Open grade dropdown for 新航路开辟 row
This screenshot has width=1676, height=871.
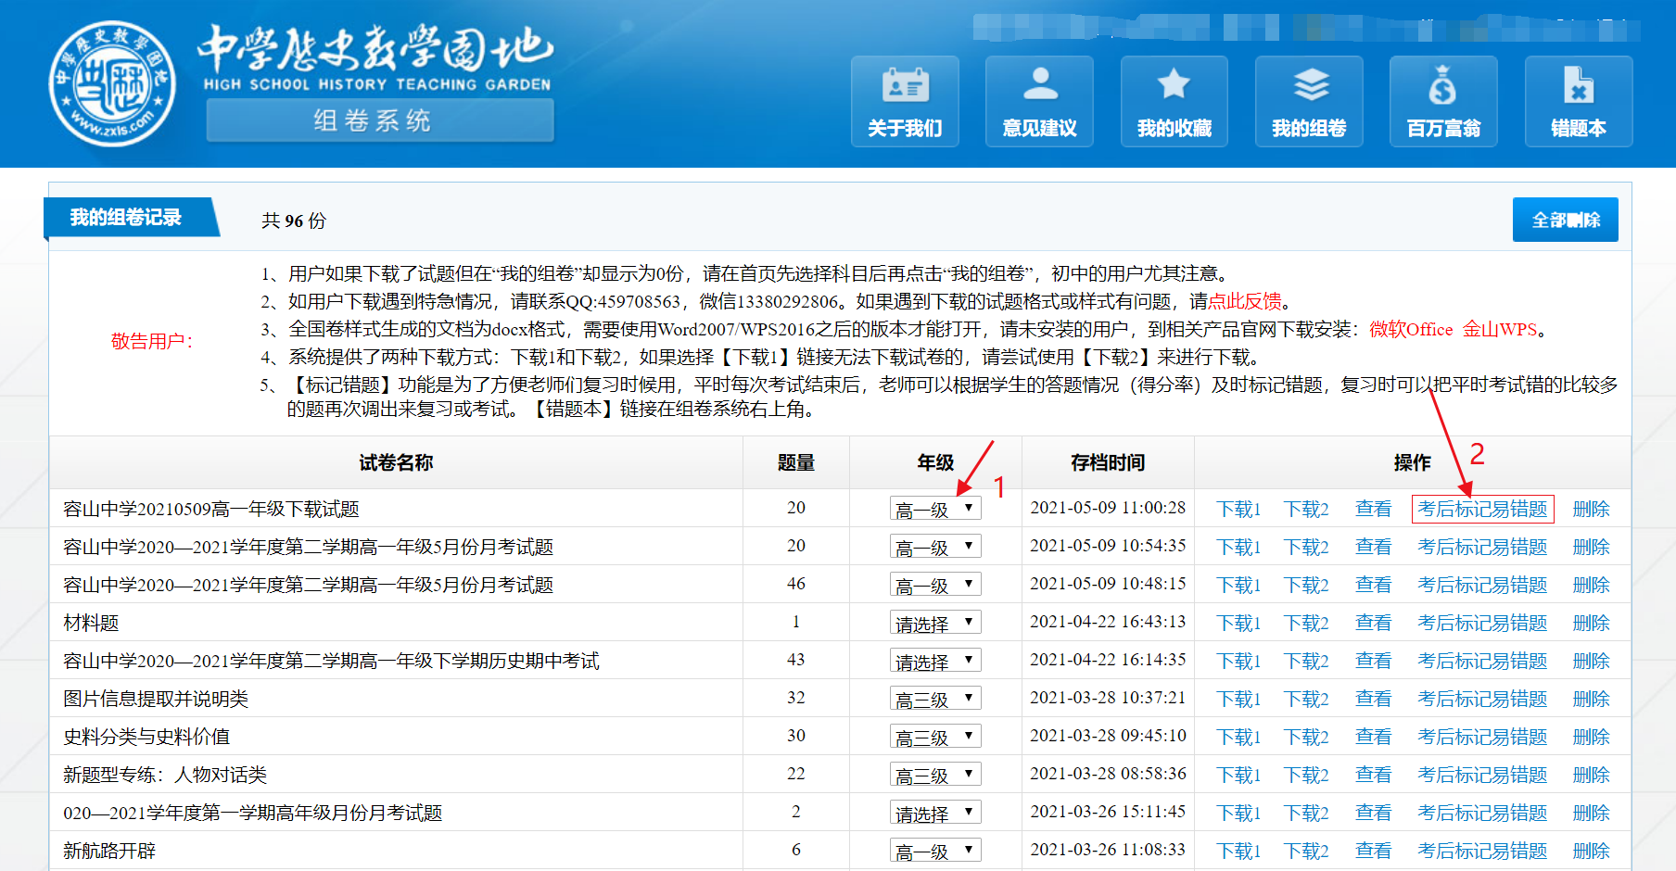pyautogui.click(x=934, y=851)
